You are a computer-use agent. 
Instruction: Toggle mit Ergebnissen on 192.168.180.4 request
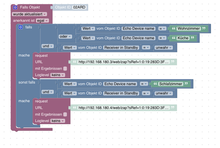tap(65, 114)
